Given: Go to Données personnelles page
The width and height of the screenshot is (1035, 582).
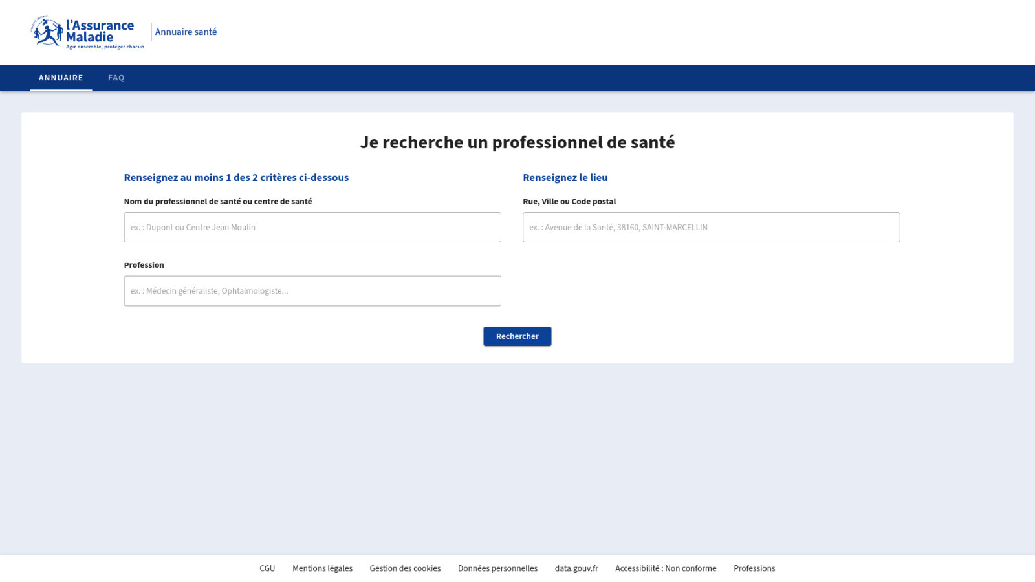Looking at the screenshot, I should click(497, 568).
